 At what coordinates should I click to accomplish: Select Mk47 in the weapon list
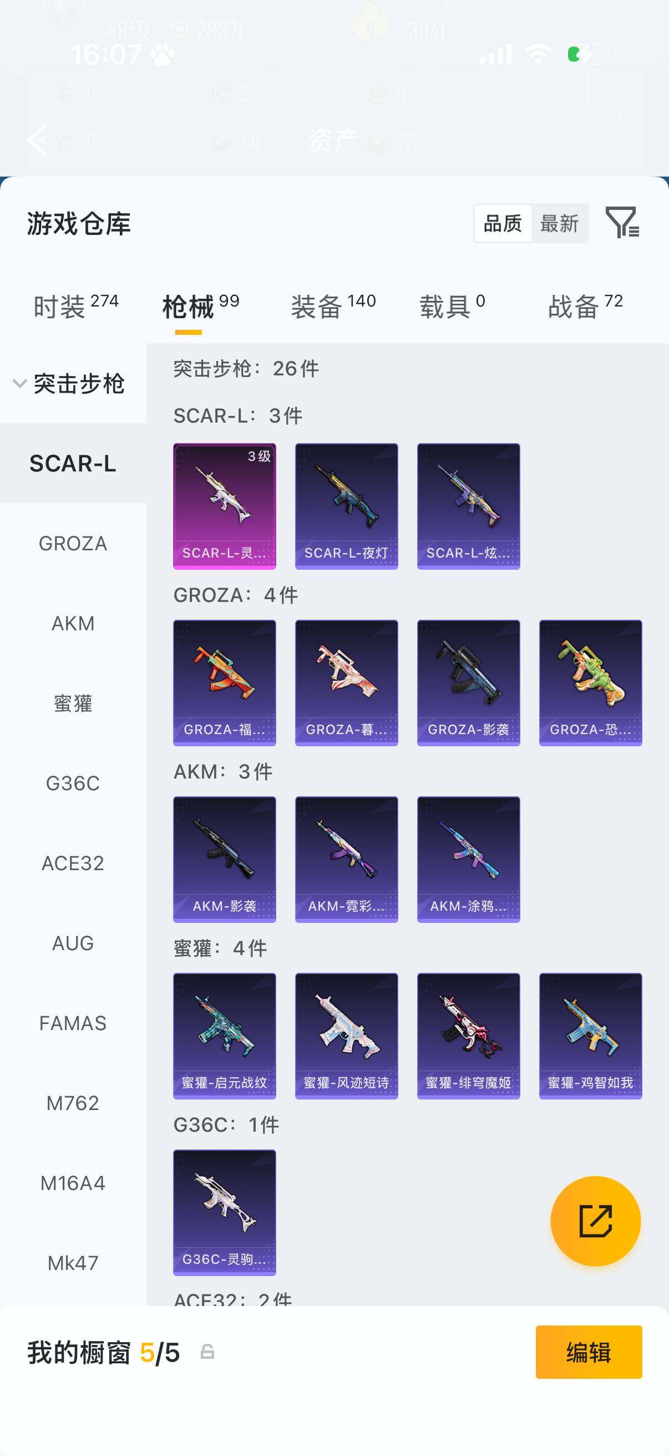point(73,1263)
